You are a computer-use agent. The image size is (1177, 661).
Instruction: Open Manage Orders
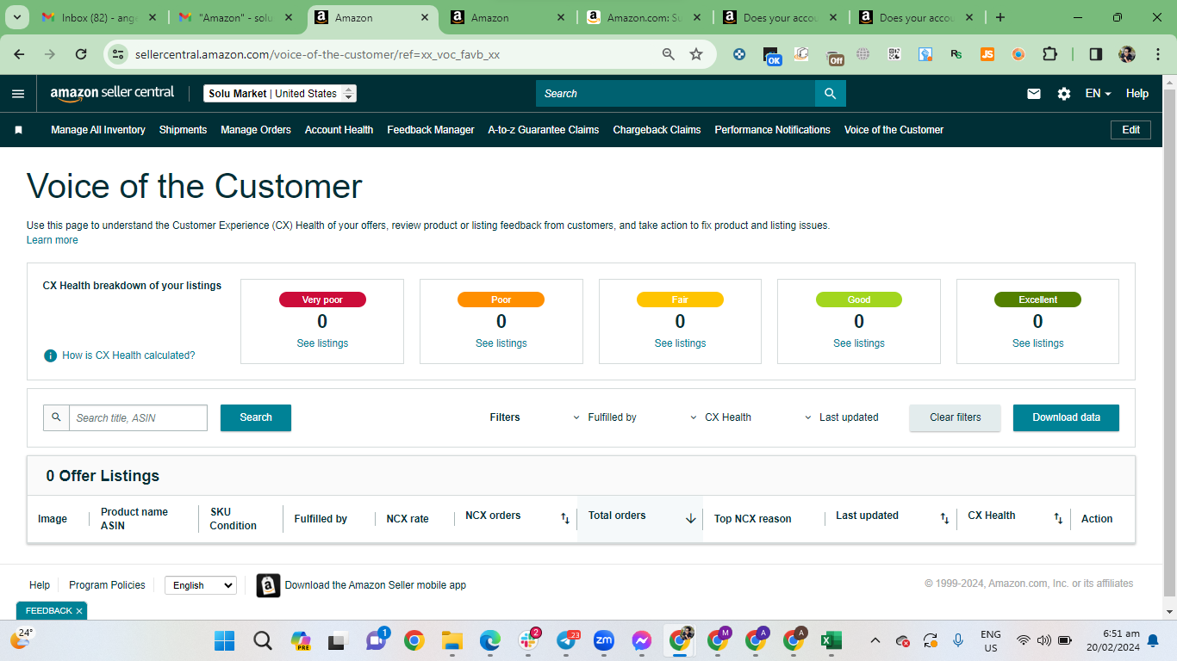[256, 130]
